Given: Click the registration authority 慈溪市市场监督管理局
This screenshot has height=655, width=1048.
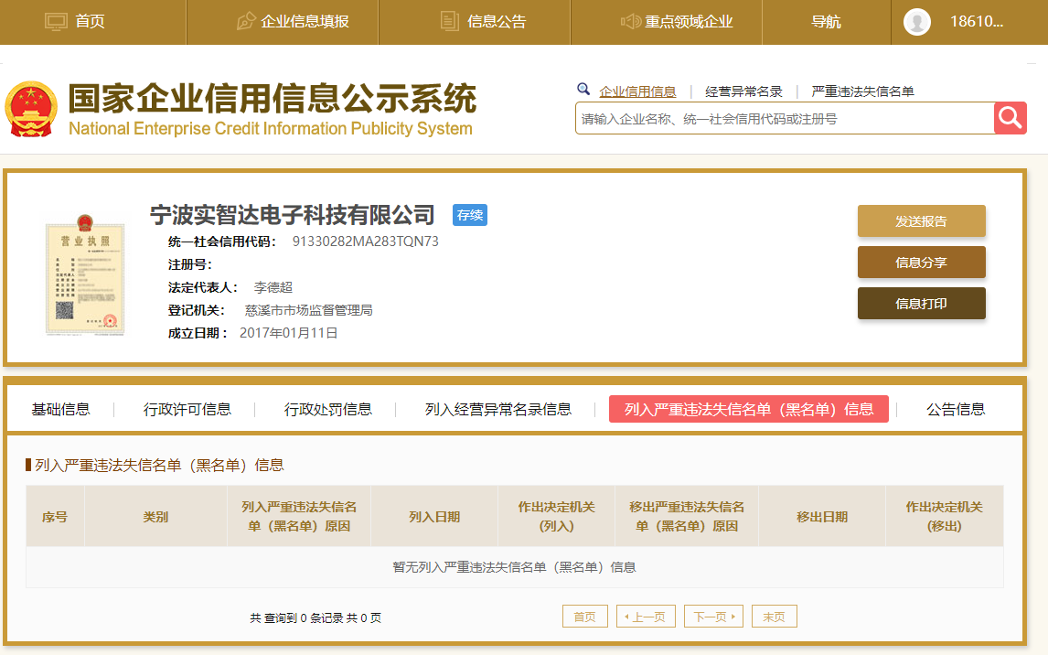Looking at the screenshot, I should [x=309, y=310].
